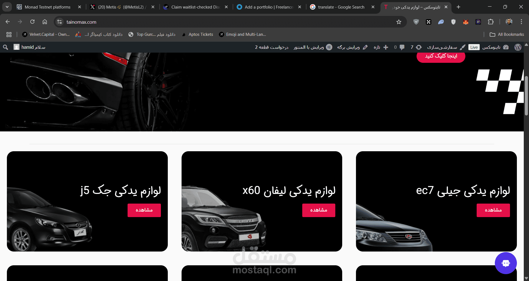The image size is (529, 281).
Task: Switch to Claim waitlist-checked tab
Action: (x=195, y=7)
